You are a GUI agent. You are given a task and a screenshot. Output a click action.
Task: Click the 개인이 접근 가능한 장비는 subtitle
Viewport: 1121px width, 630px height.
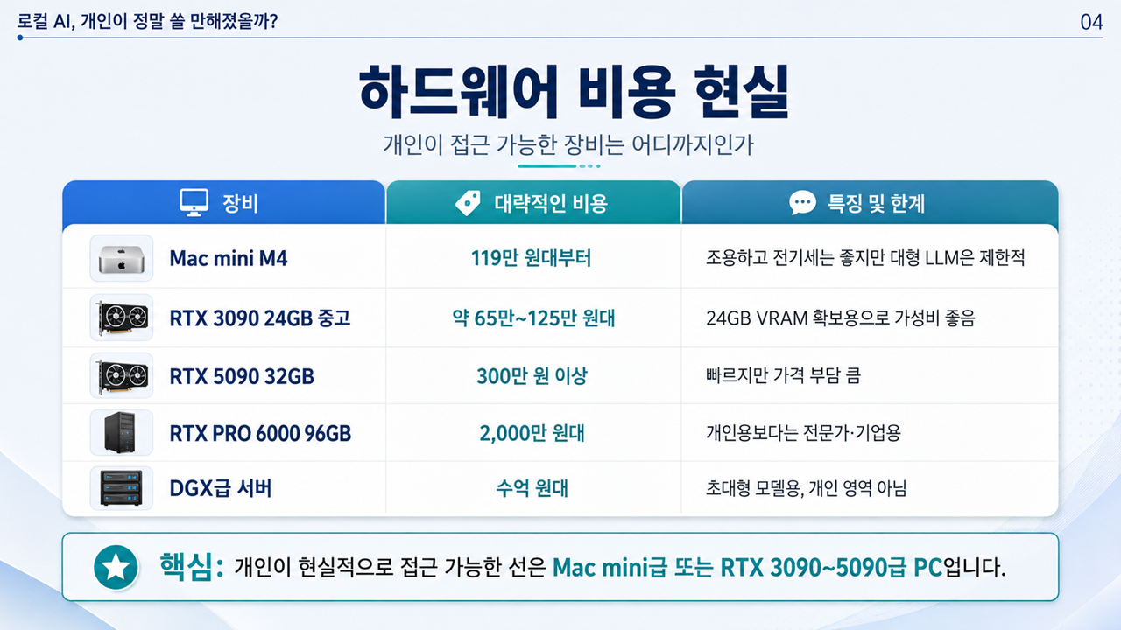(x=568, y=144)
